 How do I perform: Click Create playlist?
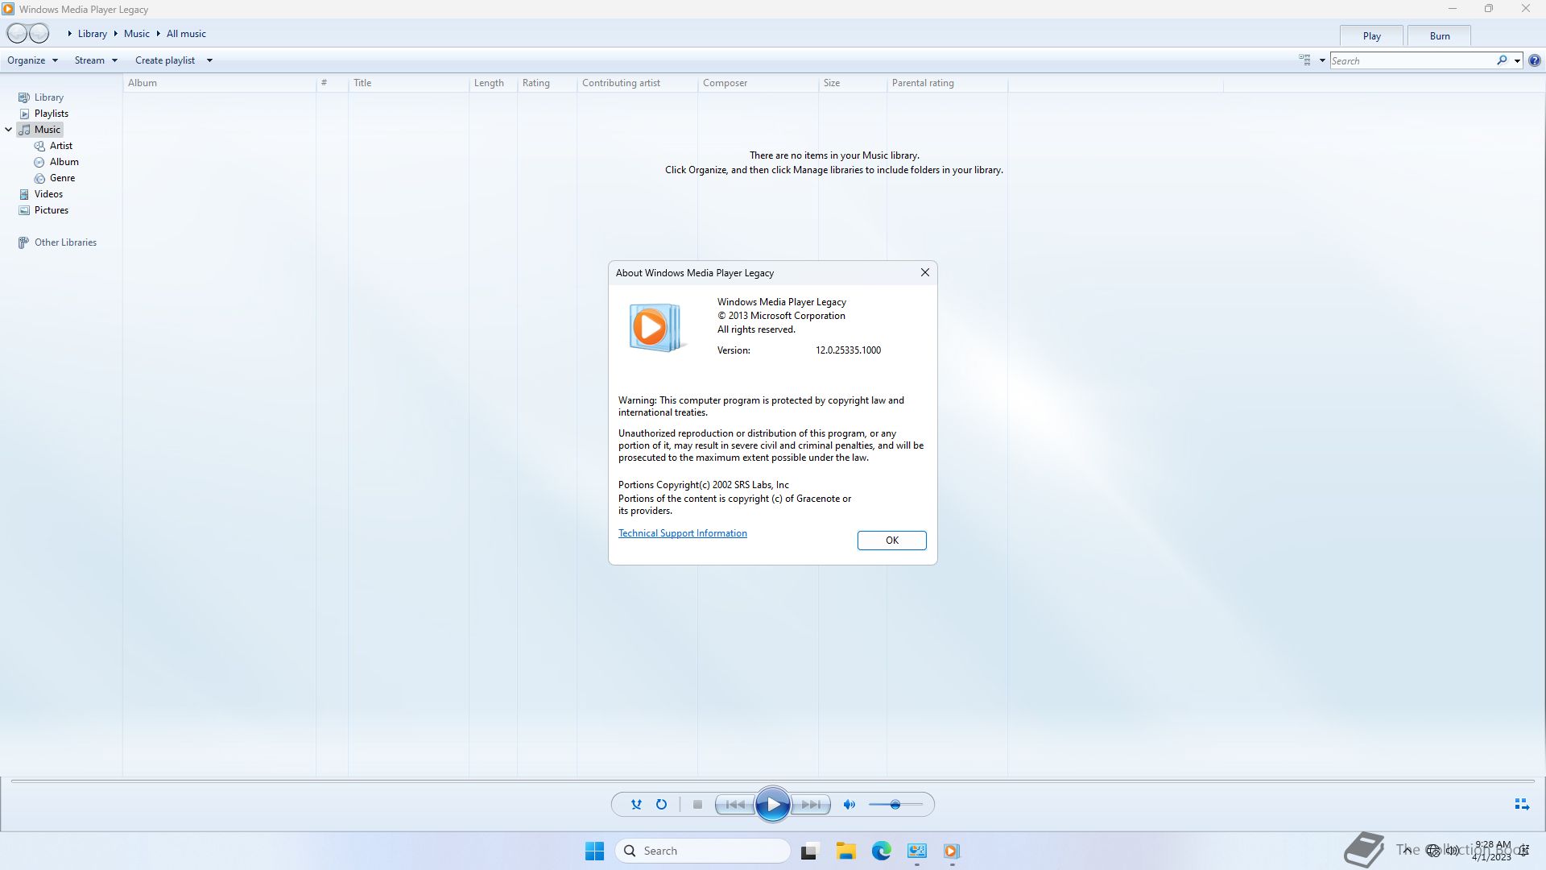point(165,60)
